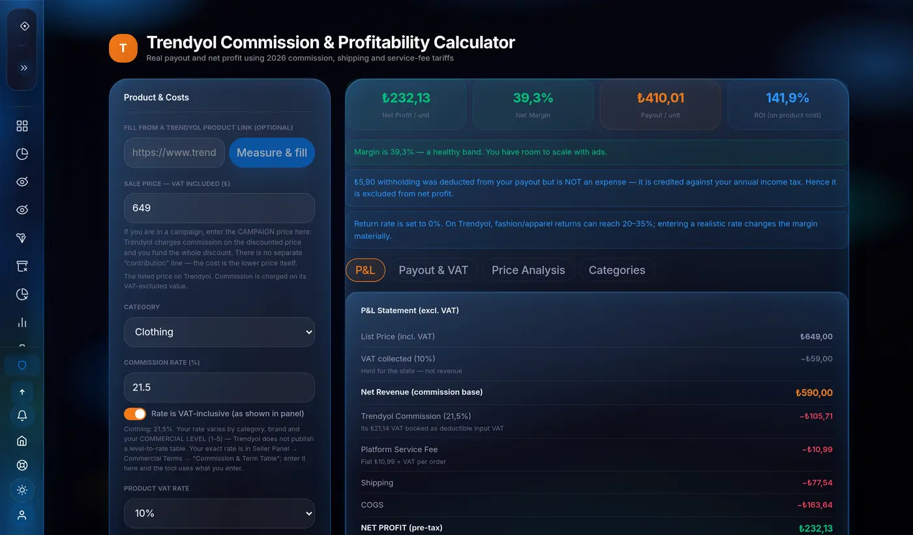Image resolution: width=913 pixels, height=535 pixels.
Task: Click the 'Held for the state — not revenue' note
Action: [x=412, y=371]
